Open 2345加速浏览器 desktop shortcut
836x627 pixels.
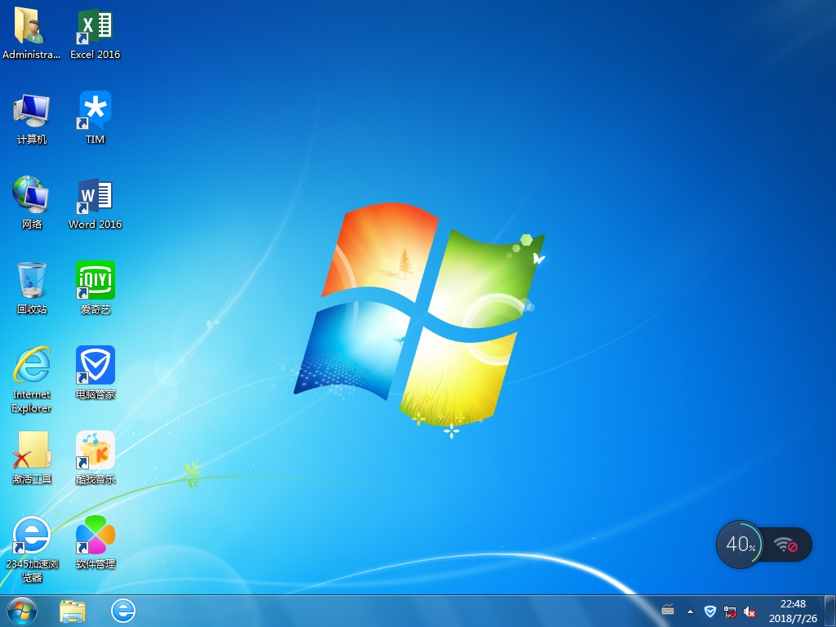pyautogui.click(x=32, y=549)
